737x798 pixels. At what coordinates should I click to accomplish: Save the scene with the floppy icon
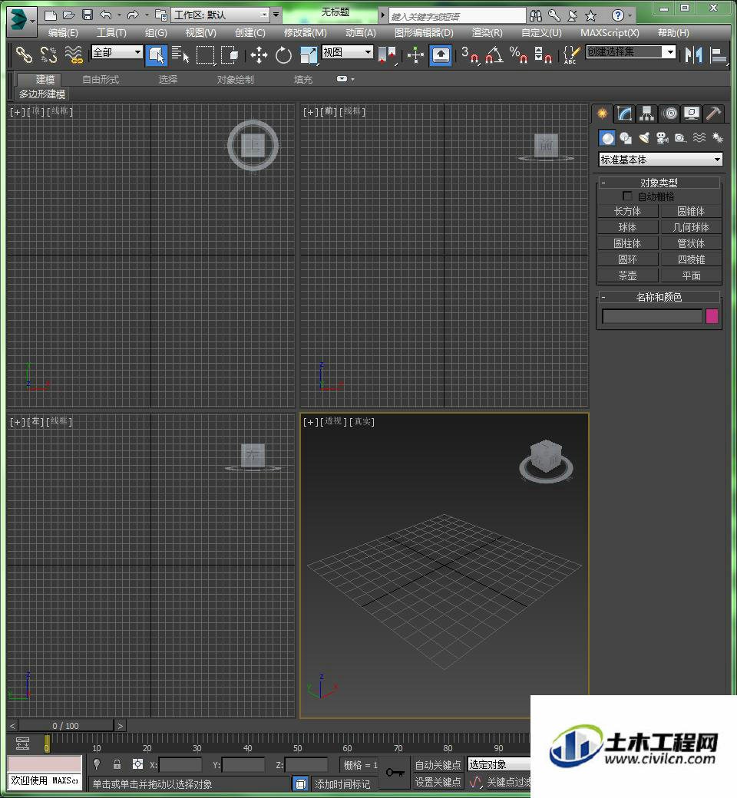(87, 15)
